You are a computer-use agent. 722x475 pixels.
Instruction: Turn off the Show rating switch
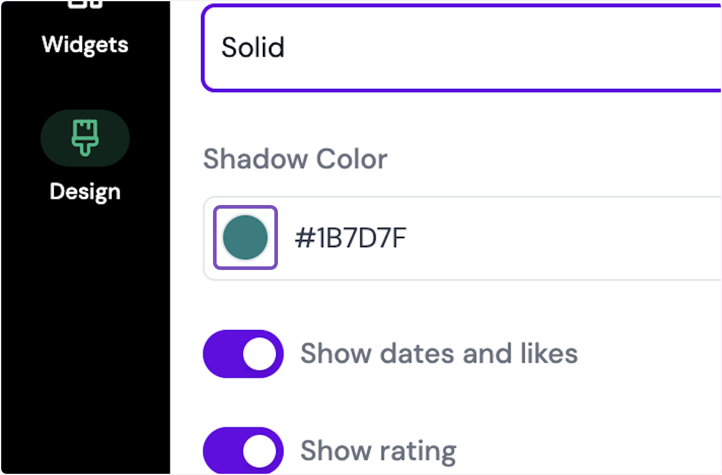click(x=243, y=450)
